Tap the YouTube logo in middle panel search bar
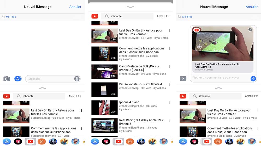261x146 pixels. click(95, 16)
